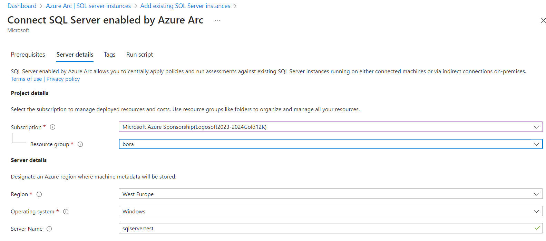Click the Server Name info icon

[x=49, y=229]
